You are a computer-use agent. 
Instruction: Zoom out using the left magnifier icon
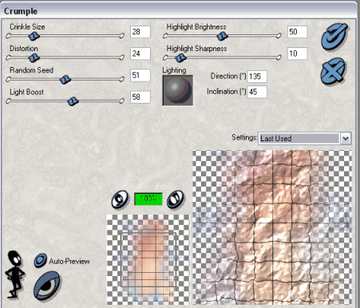click(x=120, y=199)
